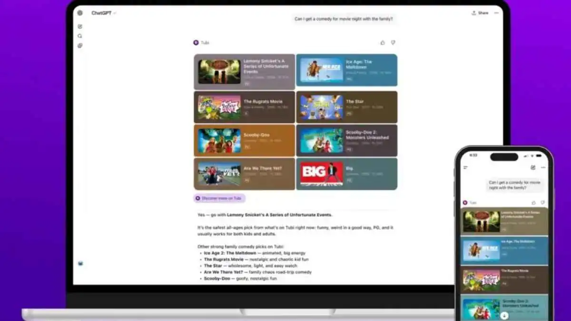This screenshot has width=571, height=321.
Task: Click the Share button at the top right
Action: tap(480, 13)
